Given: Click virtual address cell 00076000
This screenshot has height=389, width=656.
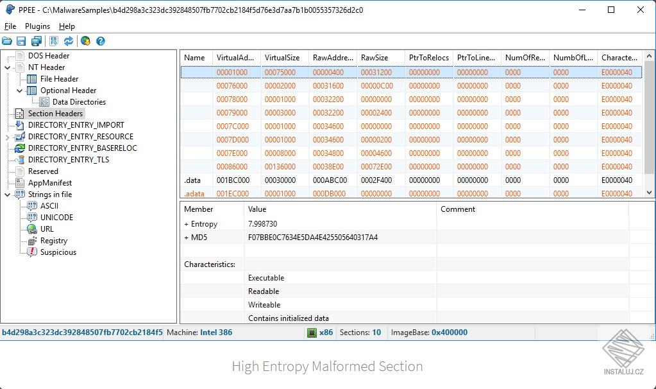Looking at the screenshot, I should click(231, 86).
